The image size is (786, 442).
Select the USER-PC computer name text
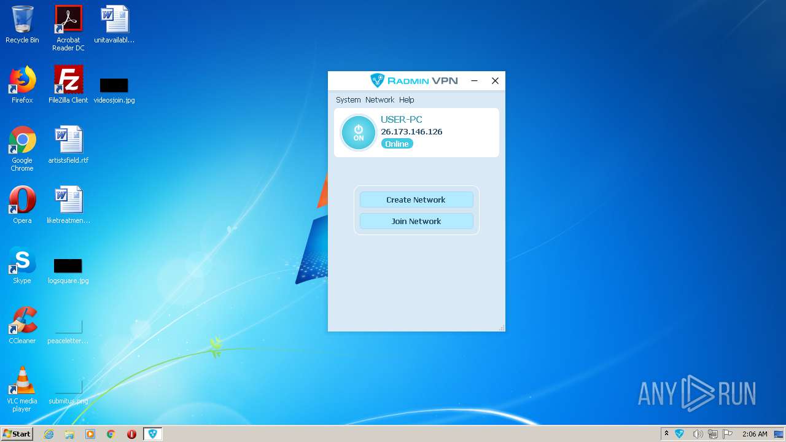point(402,120)
